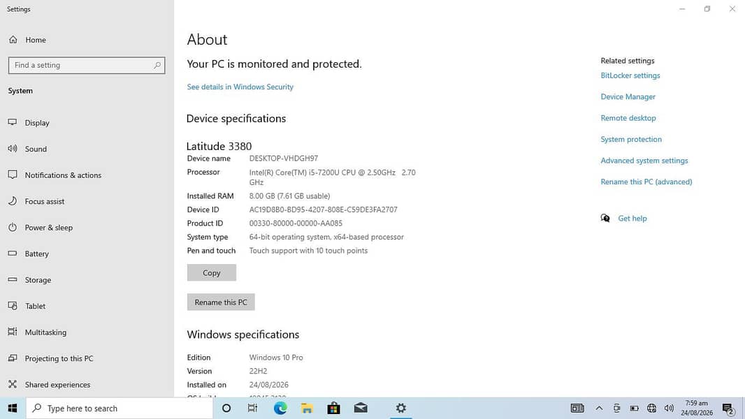This screenshot has height=419, width=745.
Task: Open Battery settings
Action: pyautogui.click(x=37, y=254)
